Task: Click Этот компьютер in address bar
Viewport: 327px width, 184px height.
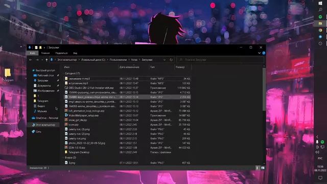Action: [67, 60]
